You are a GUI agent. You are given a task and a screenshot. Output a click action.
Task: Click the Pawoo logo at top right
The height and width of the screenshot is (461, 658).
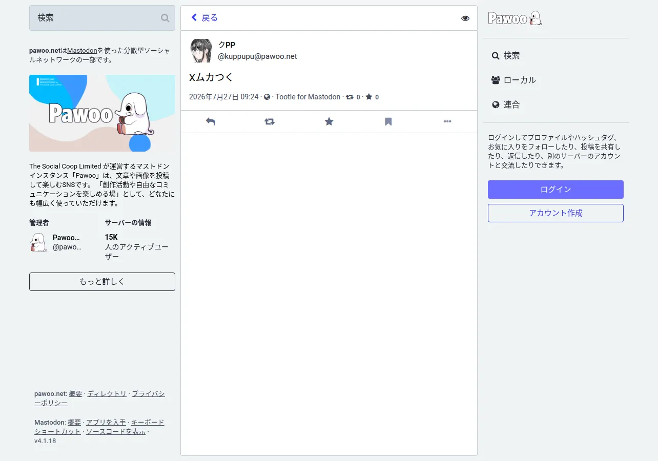[515, 18]
